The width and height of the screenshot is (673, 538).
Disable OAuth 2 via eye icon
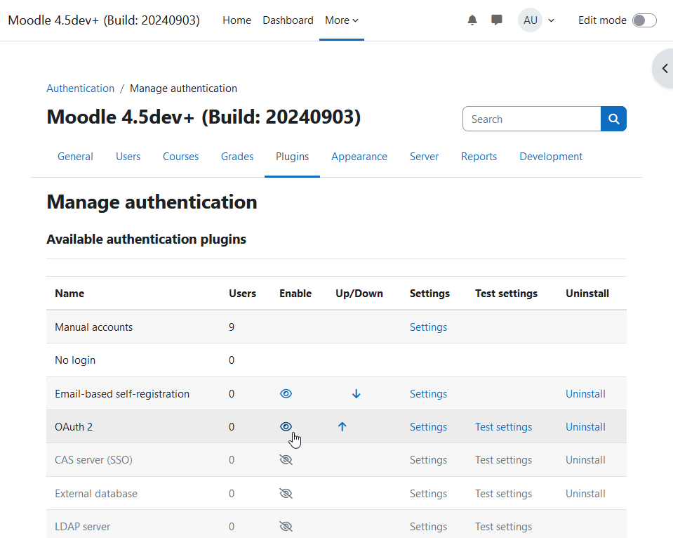tap(286, 426)
